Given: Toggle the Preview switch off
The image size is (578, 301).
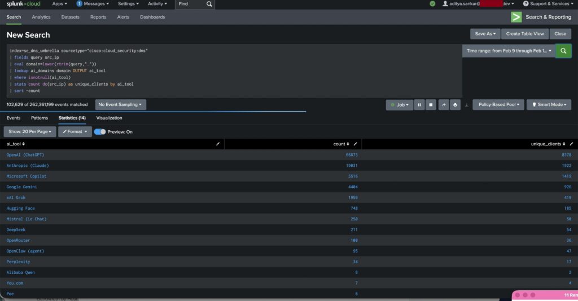Looking at the screenshot, I should 100,131.
